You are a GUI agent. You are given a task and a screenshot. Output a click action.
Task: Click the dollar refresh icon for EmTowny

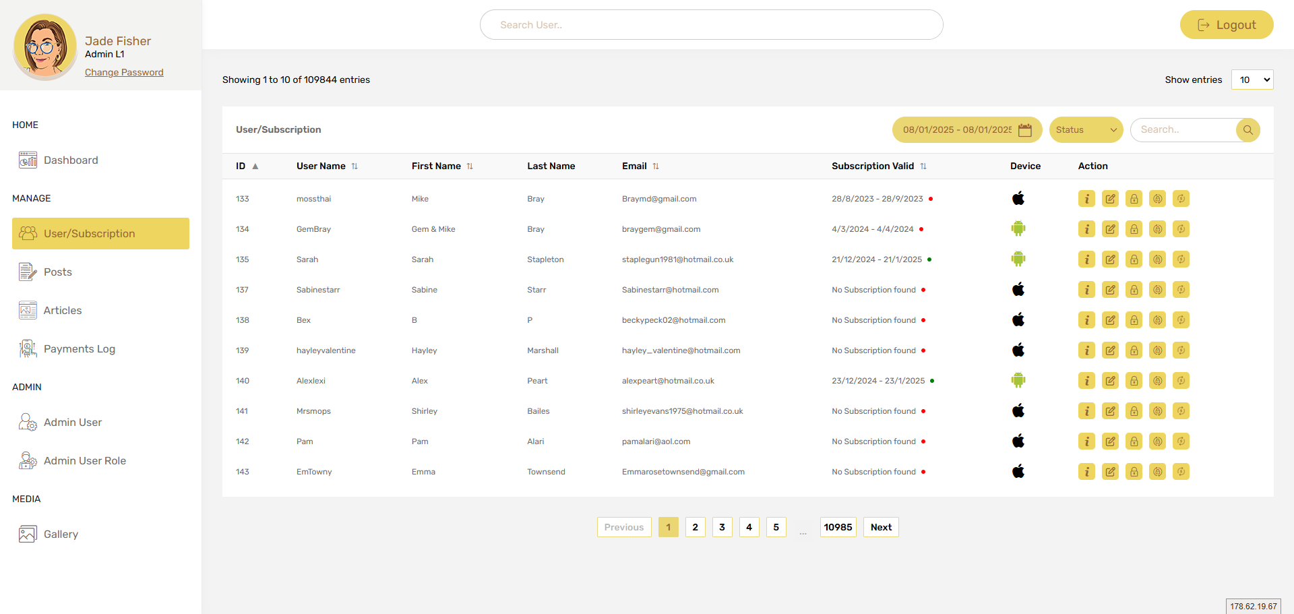pos(1181,472)
